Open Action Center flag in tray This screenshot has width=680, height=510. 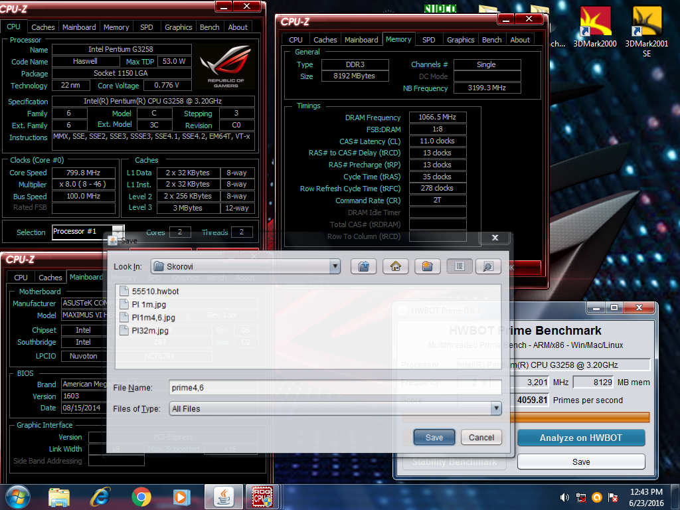click(x=613, y=497)
